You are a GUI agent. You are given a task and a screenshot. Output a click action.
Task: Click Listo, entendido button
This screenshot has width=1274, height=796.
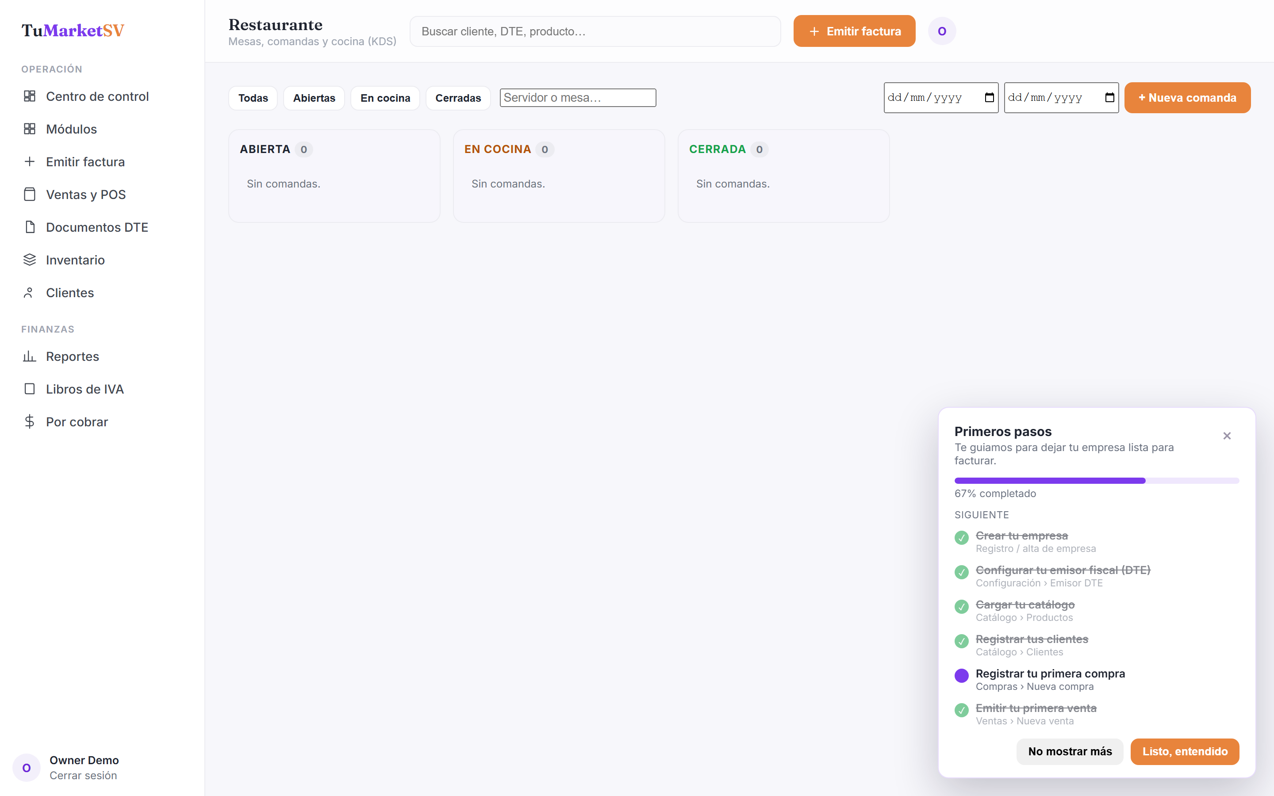click(x=1185, y=751)
